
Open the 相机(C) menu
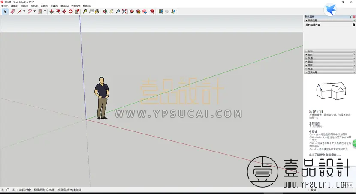34,6
